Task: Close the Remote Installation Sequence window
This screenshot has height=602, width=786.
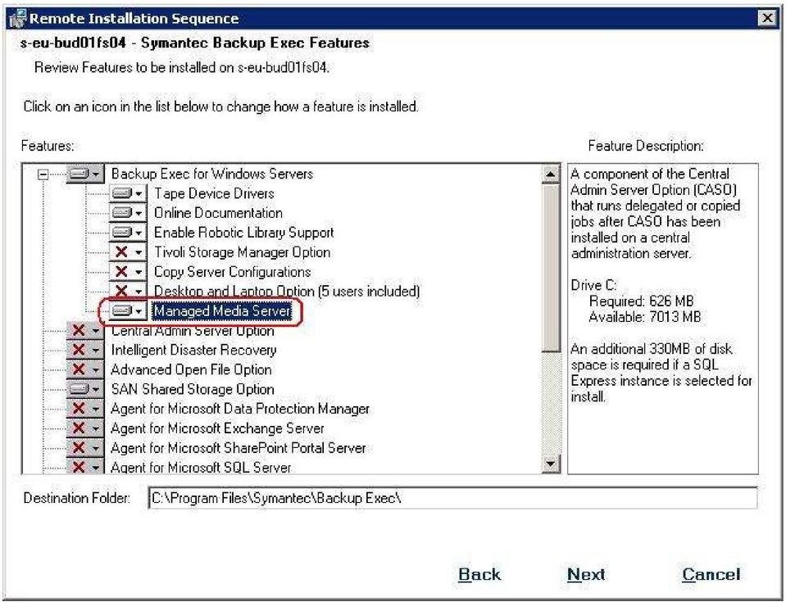Action: 767,19
